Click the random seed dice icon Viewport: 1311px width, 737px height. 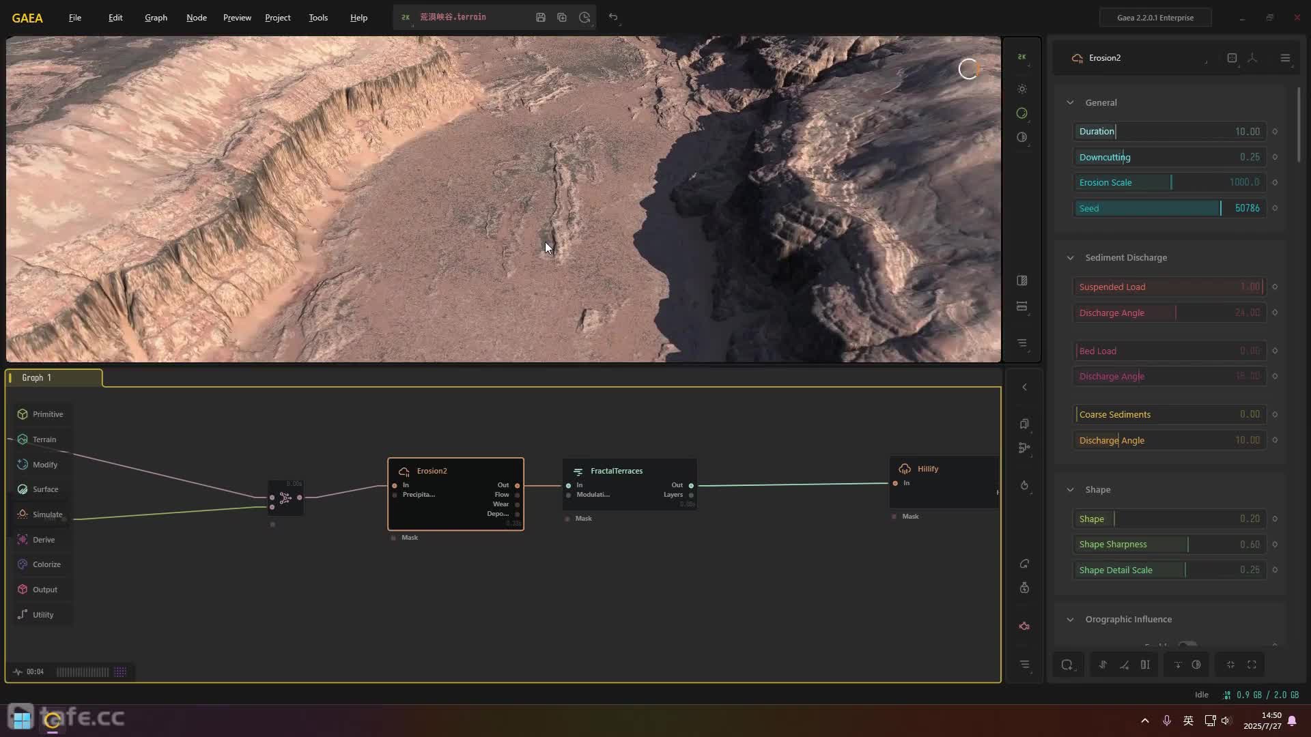[x=1231, y=58]
